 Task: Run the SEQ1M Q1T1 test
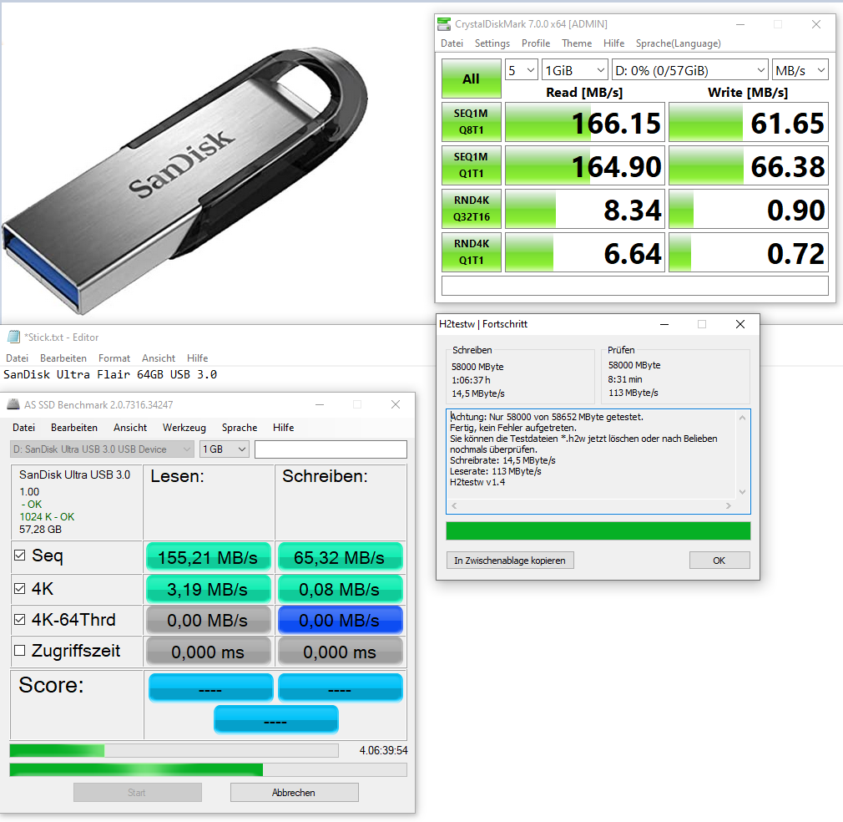[x=471, y=165]
